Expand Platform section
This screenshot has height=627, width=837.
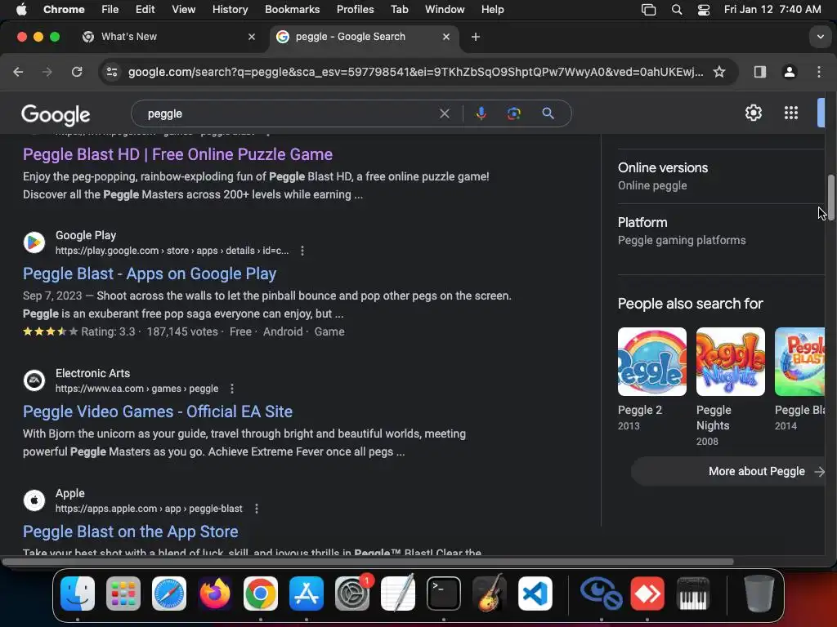point(721,231)
